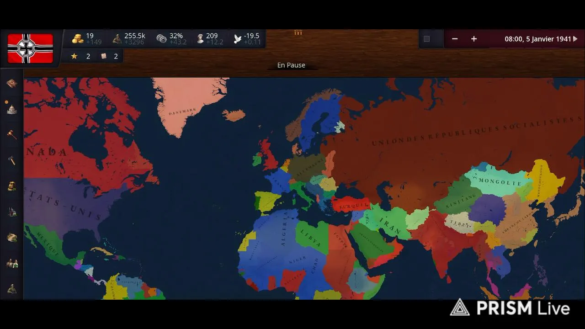585x329 pixels.
Task: Open the soldier army sidebar icon
Action: (12, 289)
